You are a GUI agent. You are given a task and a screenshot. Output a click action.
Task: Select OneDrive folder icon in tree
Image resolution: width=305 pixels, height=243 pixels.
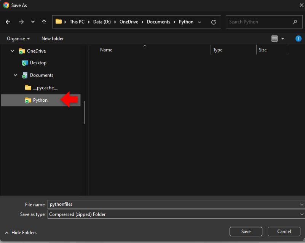point(22,51)
